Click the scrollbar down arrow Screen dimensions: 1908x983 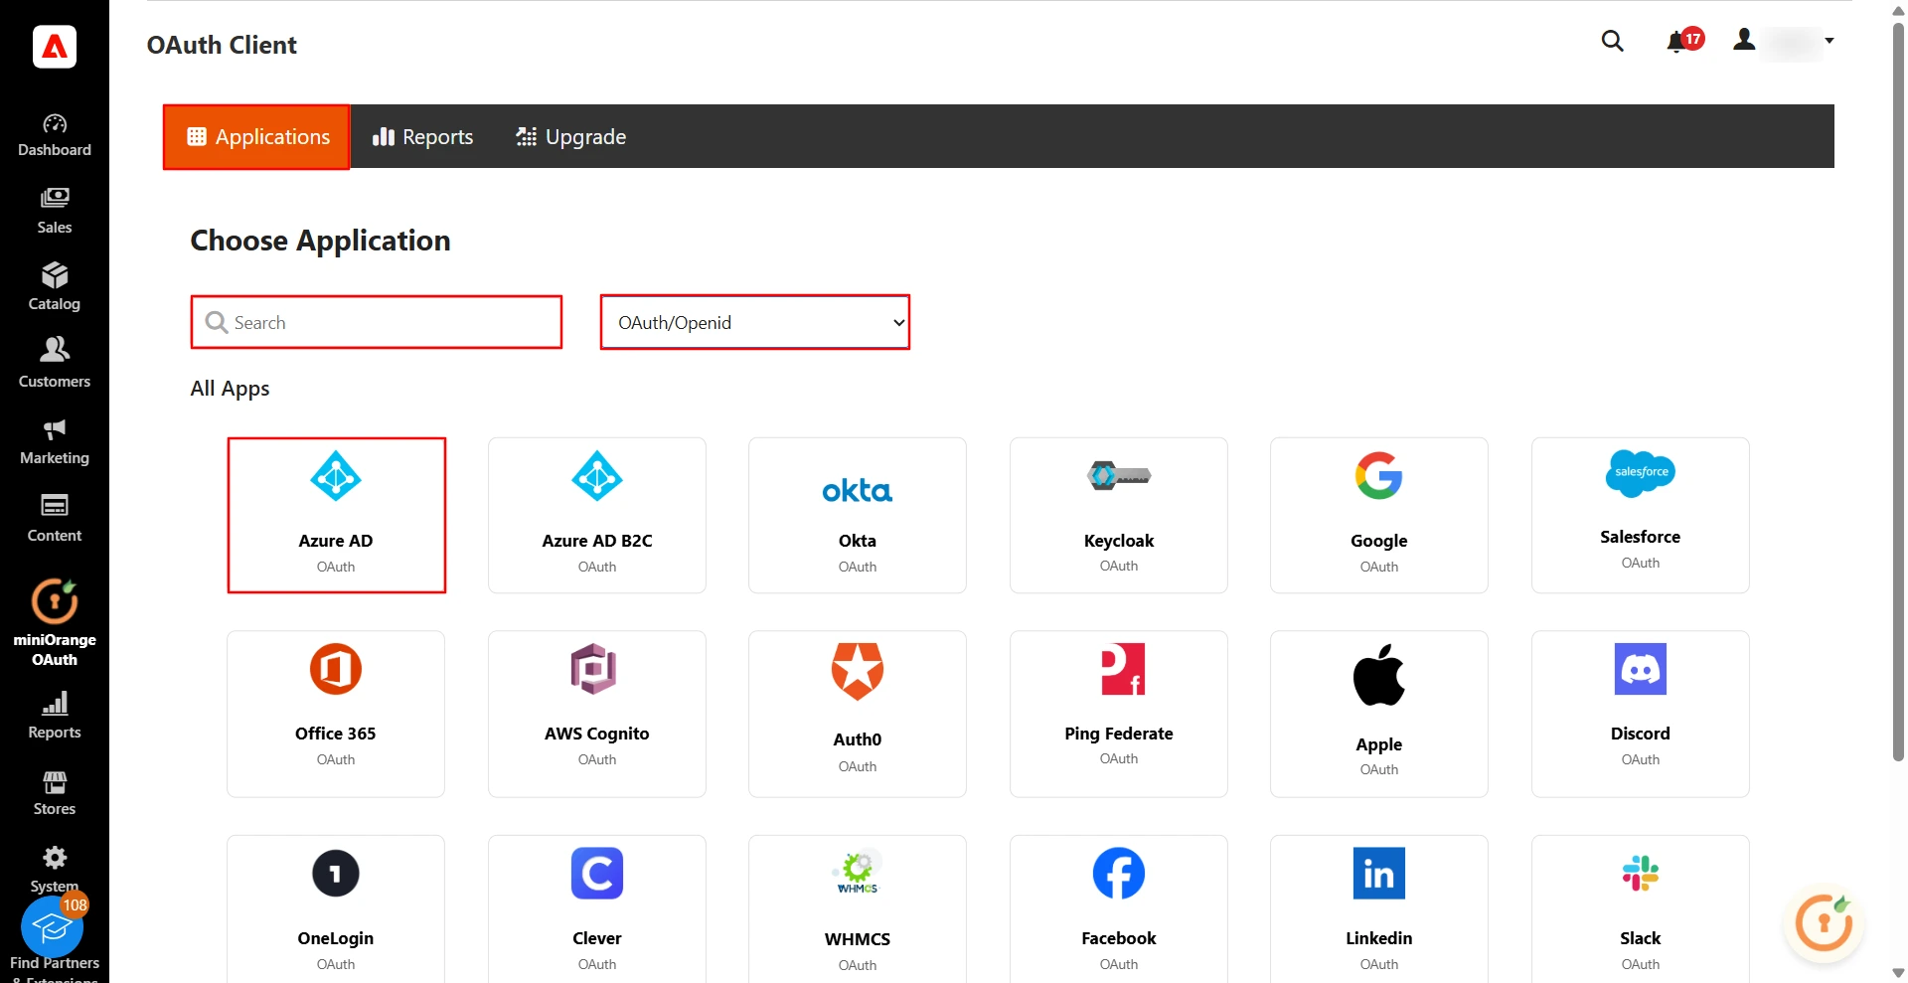coord(1898,973)
